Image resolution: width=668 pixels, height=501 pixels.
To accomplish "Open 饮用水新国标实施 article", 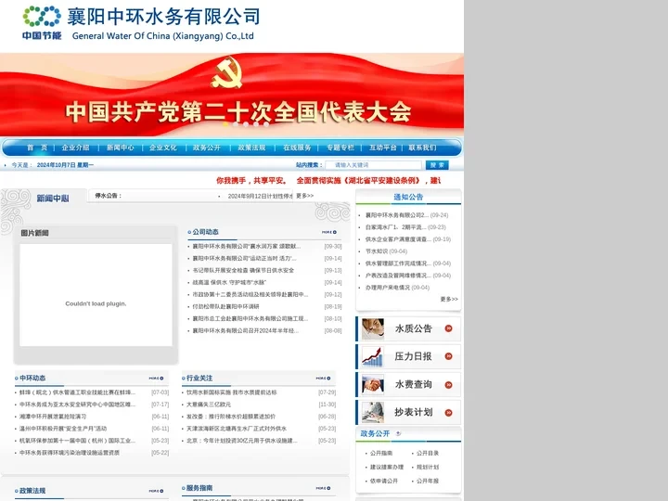I will coord(232,392).
